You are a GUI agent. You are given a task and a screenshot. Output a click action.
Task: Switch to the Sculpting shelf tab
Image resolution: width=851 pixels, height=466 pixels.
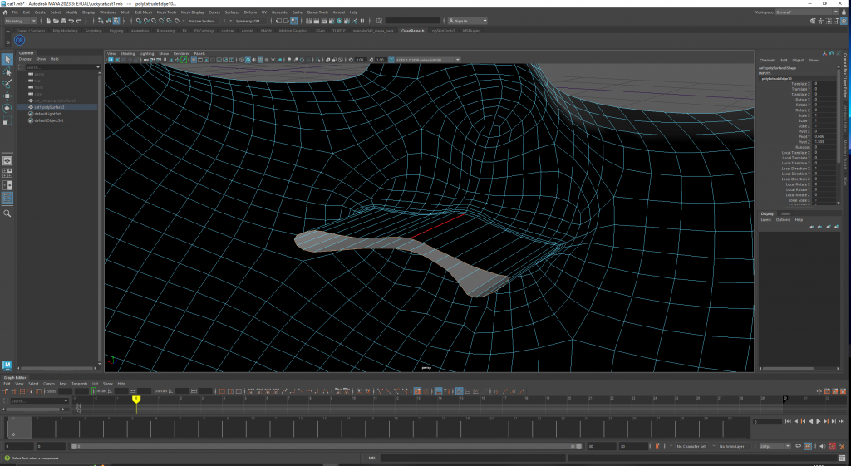click(93, 31)
